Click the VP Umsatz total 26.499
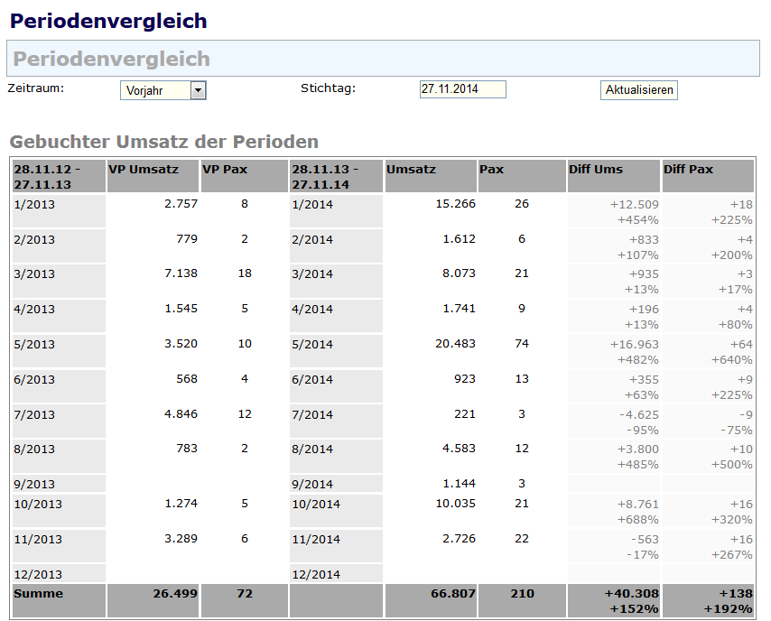Viewport: 771px width, 621px height. [177, 594]
